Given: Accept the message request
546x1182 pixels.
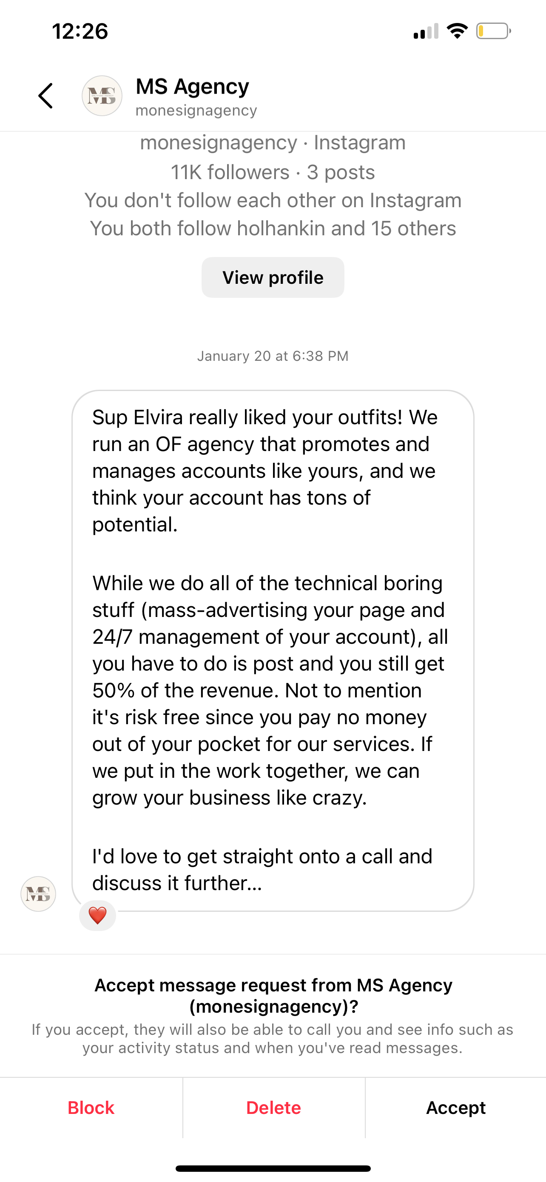Looking at the screenshot, I should click(456, 1108).
